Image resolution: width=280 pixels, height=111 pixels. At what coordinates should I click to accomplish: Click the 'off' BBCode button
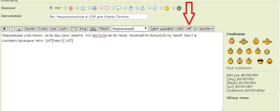pyautogui.click(x=189, y=28)
